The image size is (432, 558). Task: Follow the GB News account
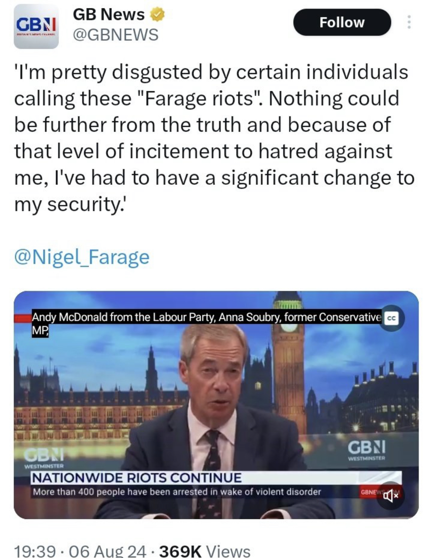coord(342,23)
